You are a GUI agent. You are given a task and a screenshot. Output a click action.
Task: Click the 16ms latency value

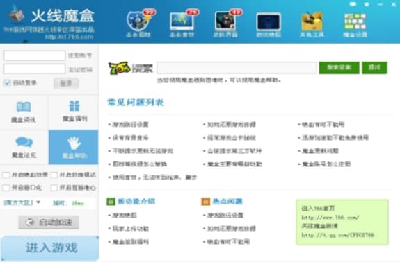pyautogui.click(x=78, y=203)
